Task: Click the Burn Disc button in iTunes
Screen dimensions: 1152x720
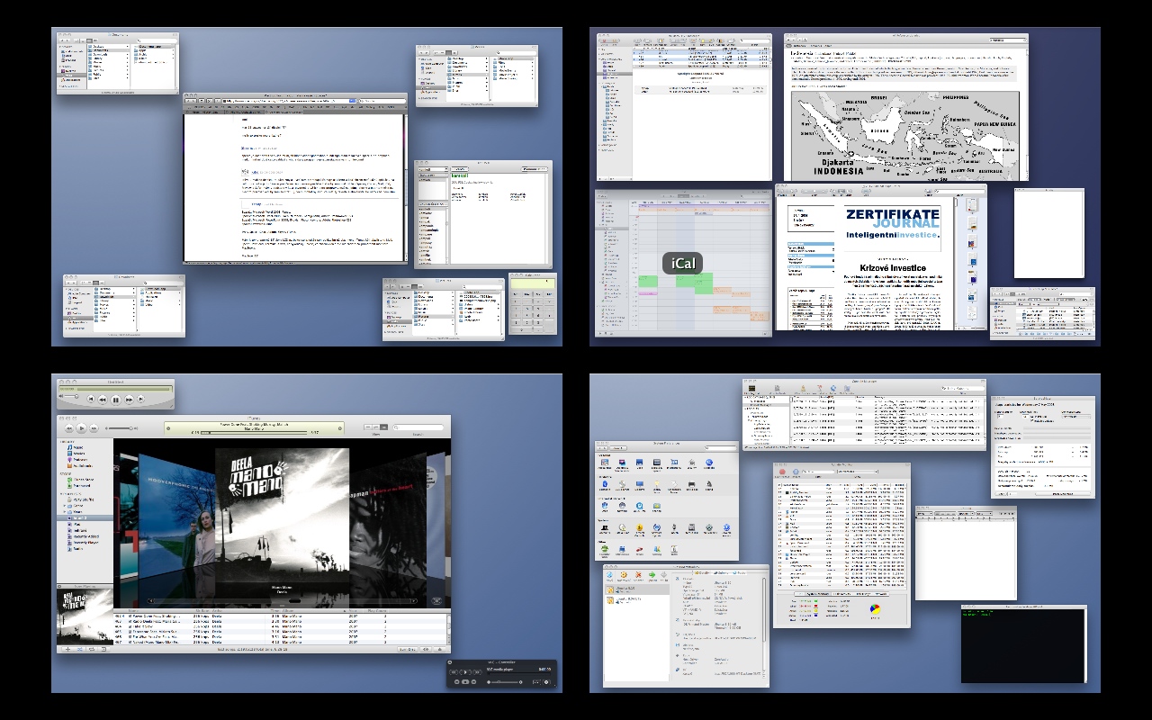Action: coord(407,649)
